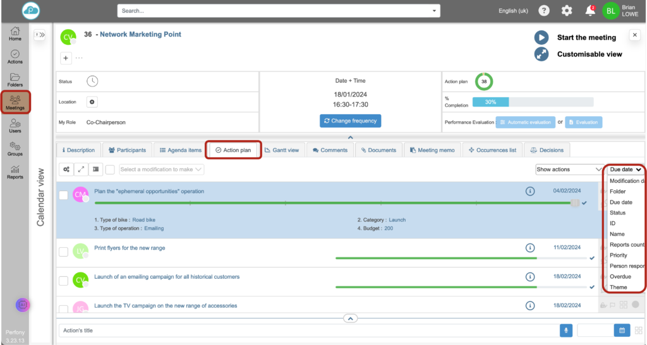Screen dimensions: 647x345
Task: Open the Show actions dropdown
Action: point(569,169)
